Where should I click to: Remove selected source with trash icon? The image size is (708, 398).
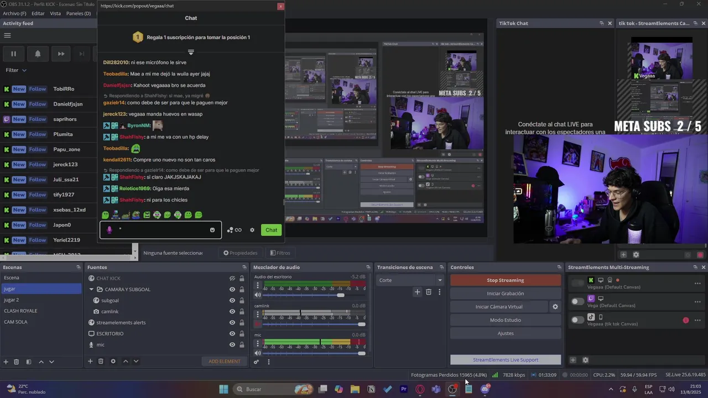tap(101, 362)
